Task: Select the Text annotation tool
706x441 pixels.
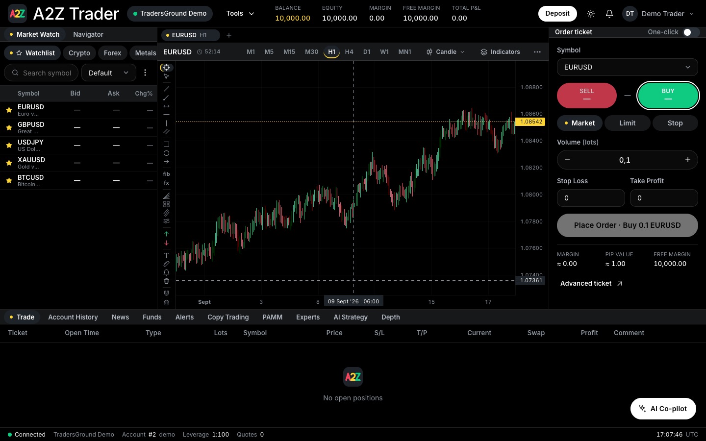Action: pos(166,255)
